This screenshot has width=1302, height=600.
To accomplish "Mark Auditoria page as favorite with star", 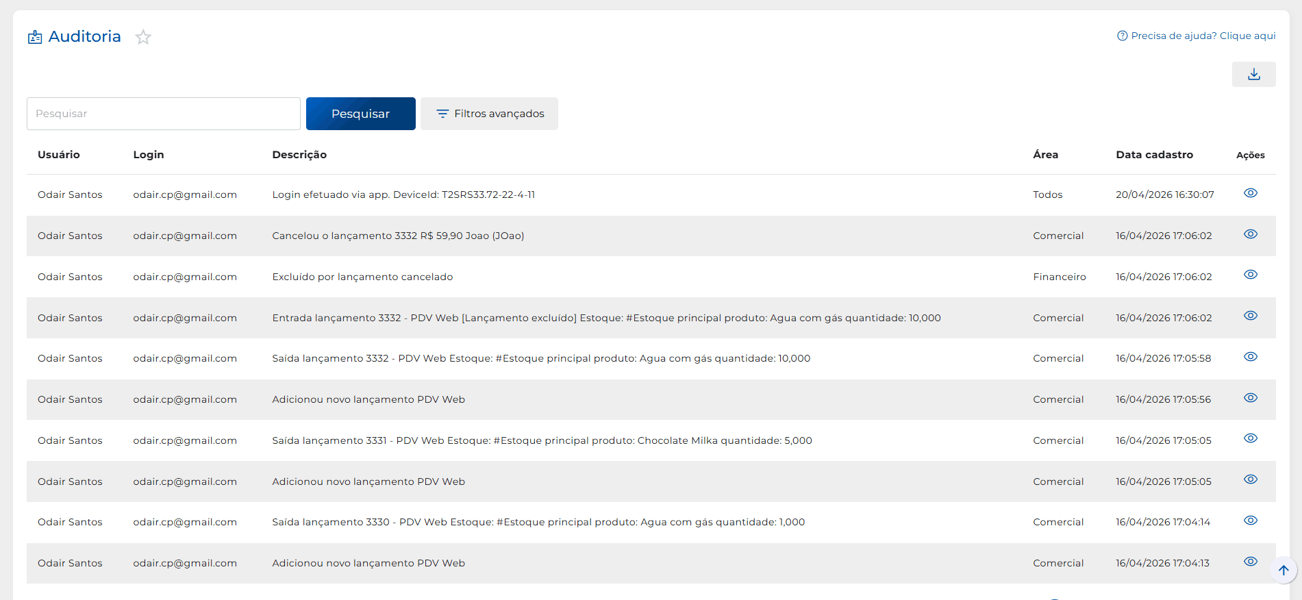I will [143, 37].
